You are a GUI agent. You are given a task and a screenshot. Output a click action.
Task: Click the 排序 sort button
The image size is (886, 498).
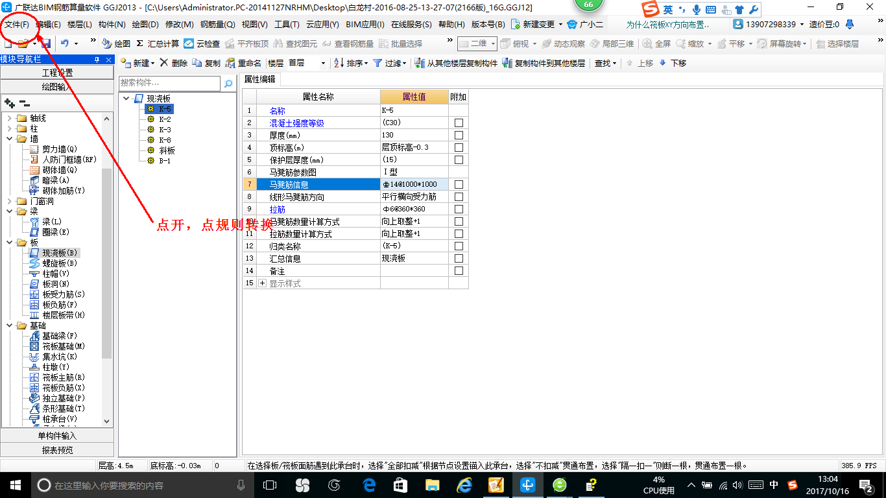[351, 63]
